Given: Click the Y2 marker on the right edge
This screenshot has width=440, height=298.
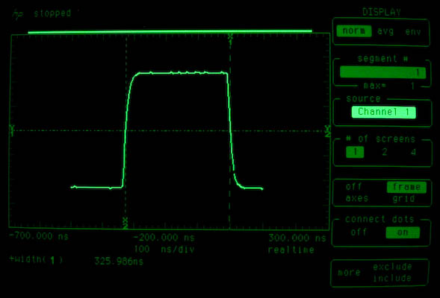Looking at the screenshot, I should (327, 131).
